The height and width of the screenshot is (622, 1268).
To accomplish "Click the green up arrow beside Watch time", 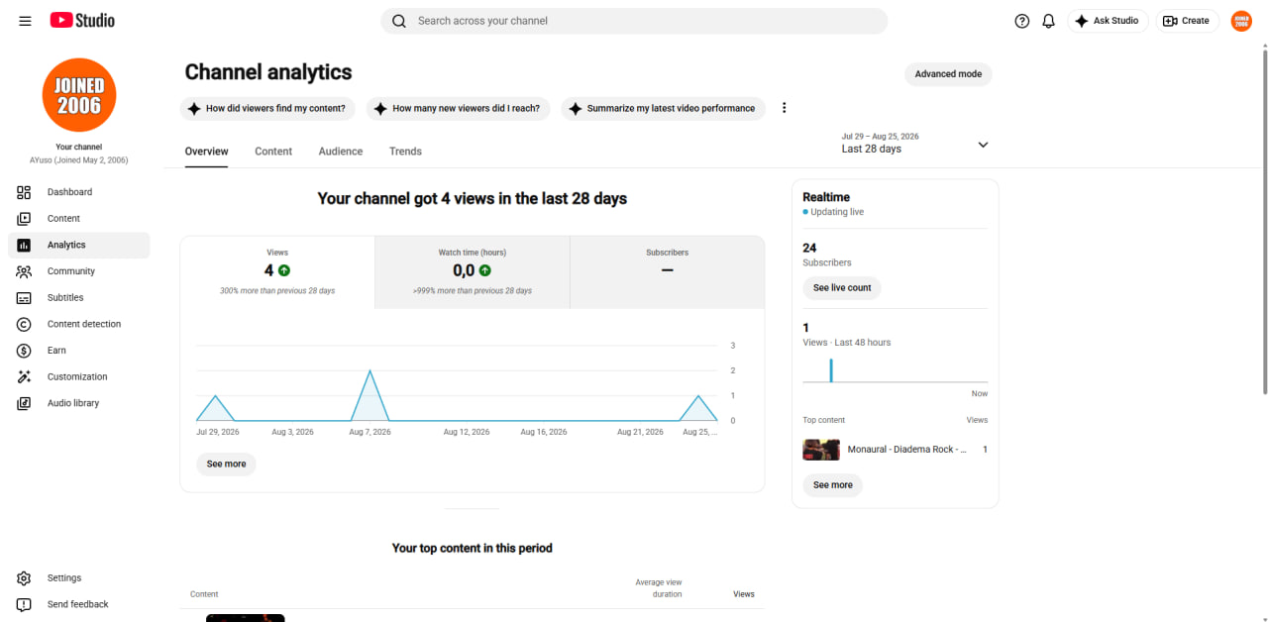I will click(485, 270).
